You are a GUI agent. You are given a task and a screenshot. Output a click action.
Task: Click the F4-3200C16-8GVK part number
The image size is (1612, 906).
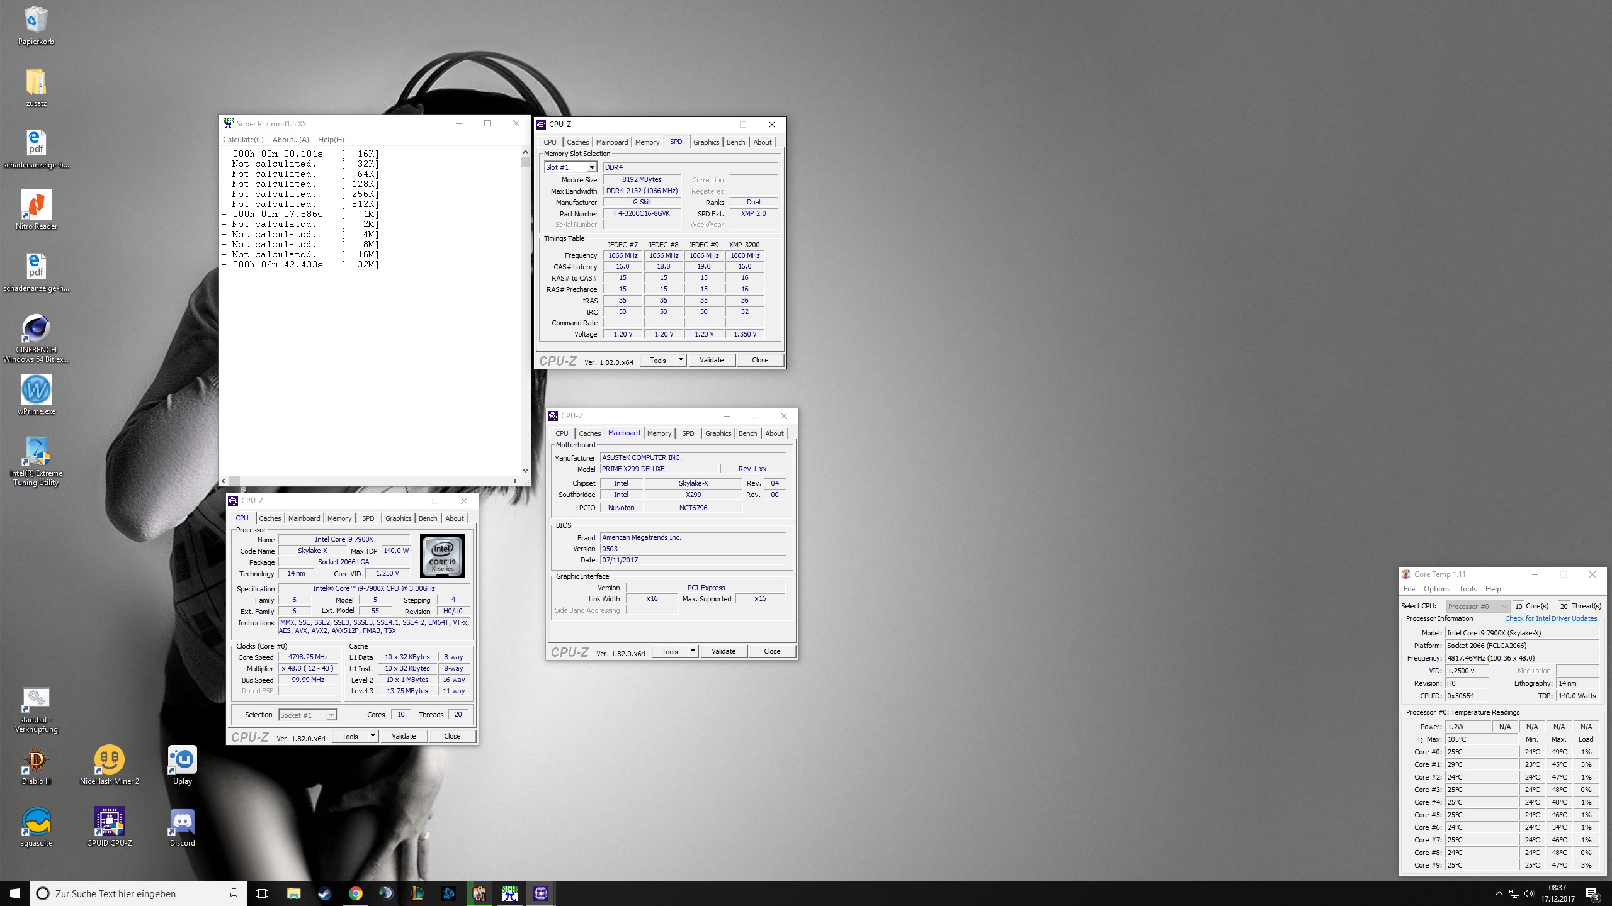tap(642, 213)
